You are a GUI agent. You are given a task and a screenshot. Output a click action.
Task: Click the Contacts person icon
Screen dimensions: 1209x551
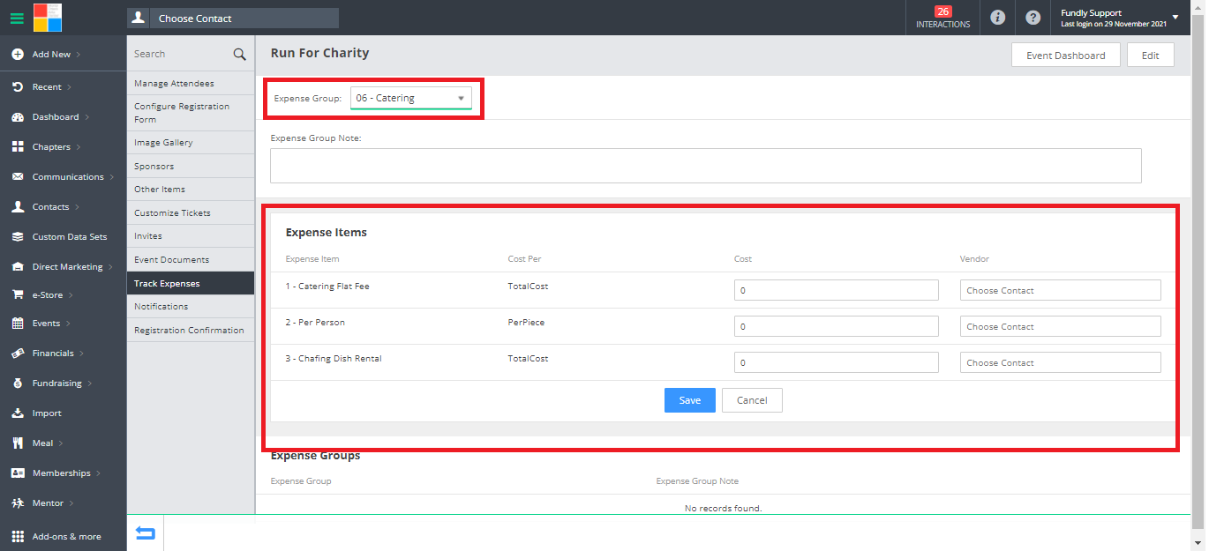coord(18,207)
